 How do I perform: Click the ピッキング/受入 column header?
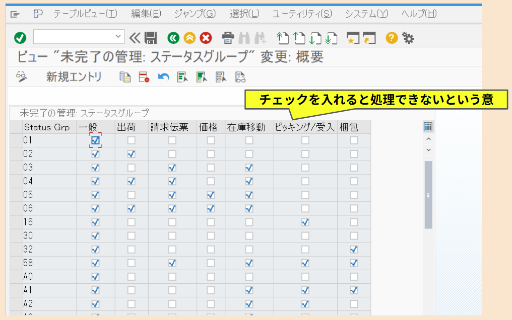[305, 127]
